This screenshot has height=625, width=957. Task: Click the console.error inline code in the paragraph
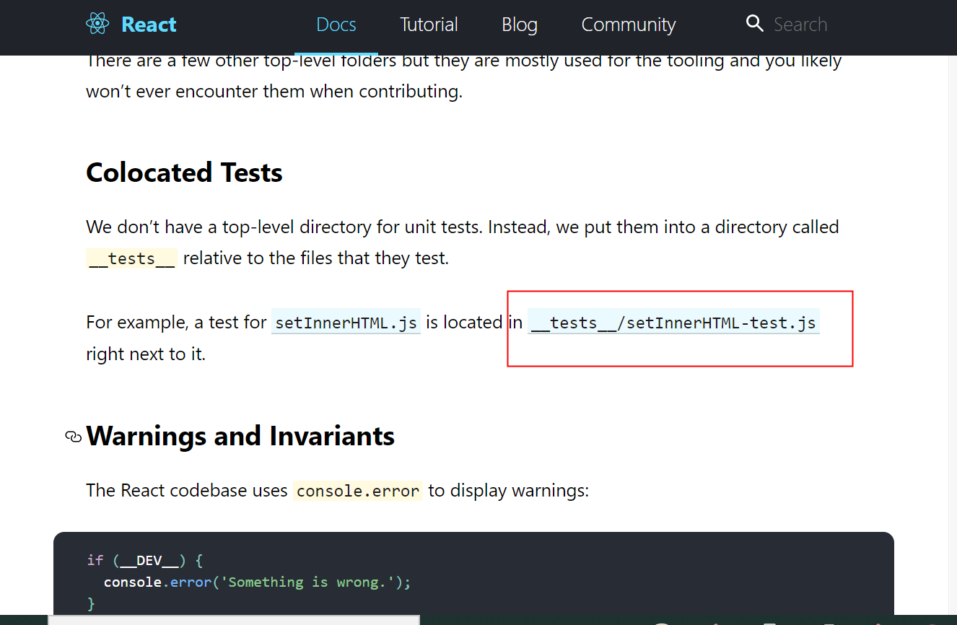(x=358, y=491)
